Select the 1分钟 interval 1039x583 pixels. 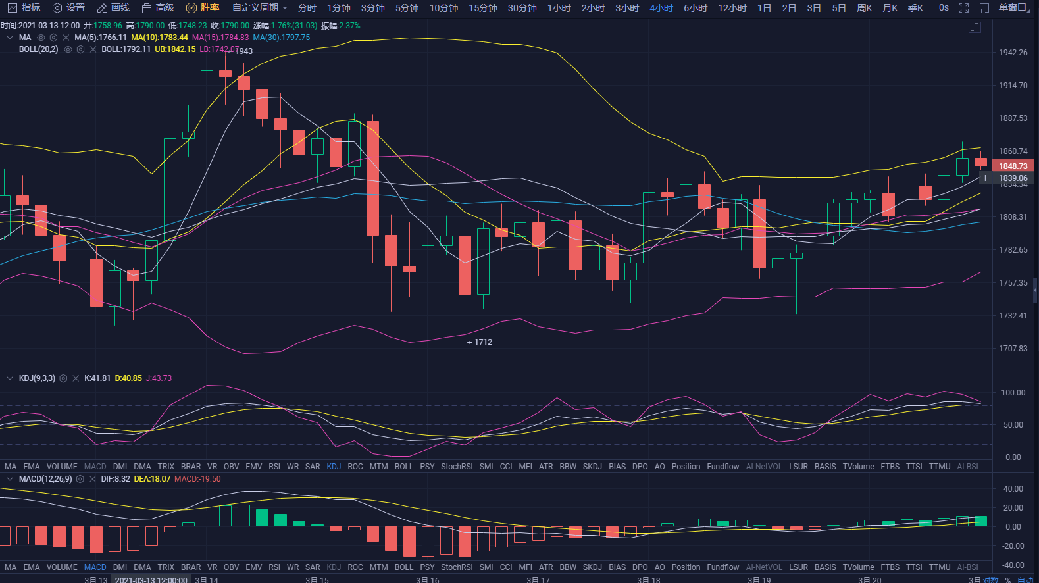[339, 8]
